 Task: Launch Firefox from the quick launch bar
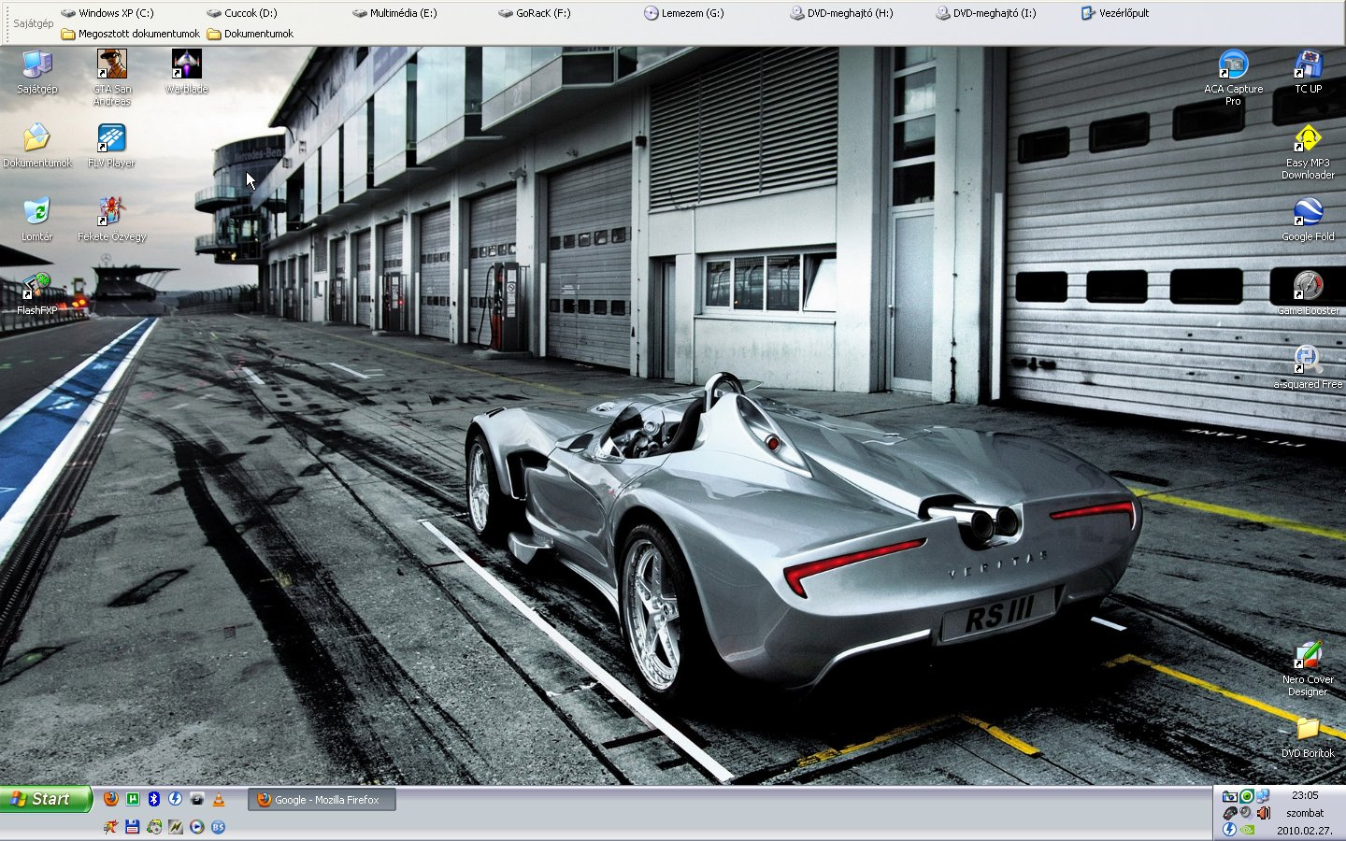tap(111, 798)
